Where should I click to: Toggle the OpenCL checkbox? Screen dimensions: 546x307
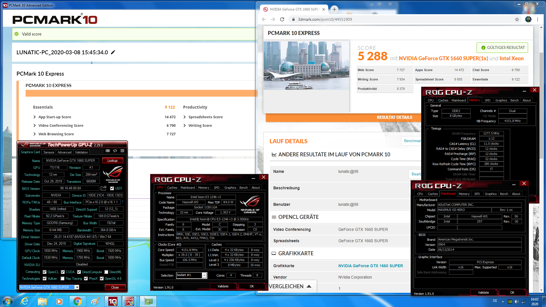coord(44,272)
